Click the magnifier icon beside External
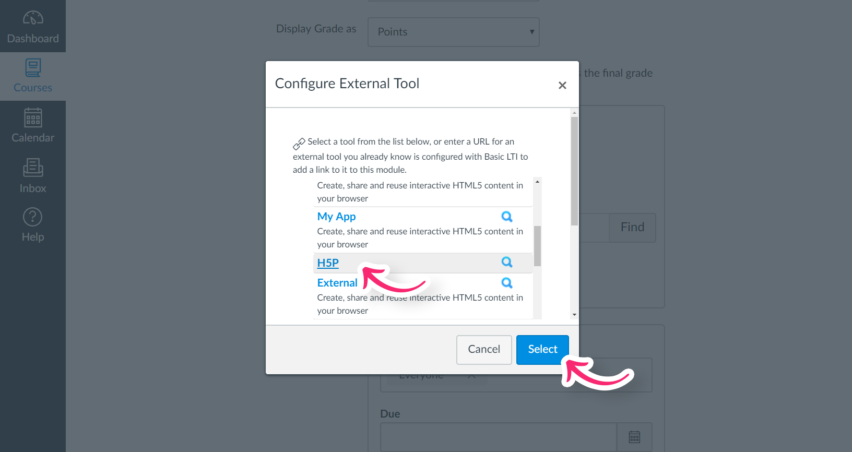Image resolution: width=852 pixels, height=452 pixels. (507, 283)
